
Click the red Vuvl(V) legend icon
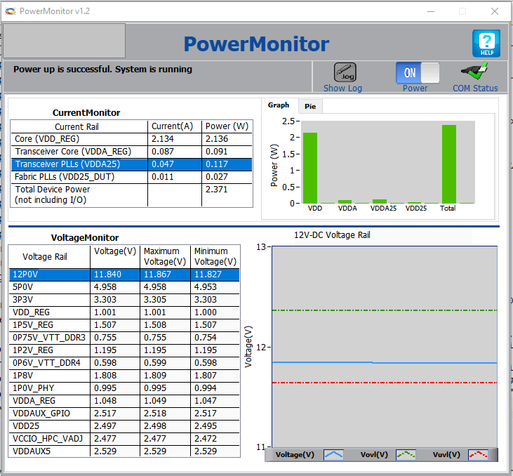[478, 454]
